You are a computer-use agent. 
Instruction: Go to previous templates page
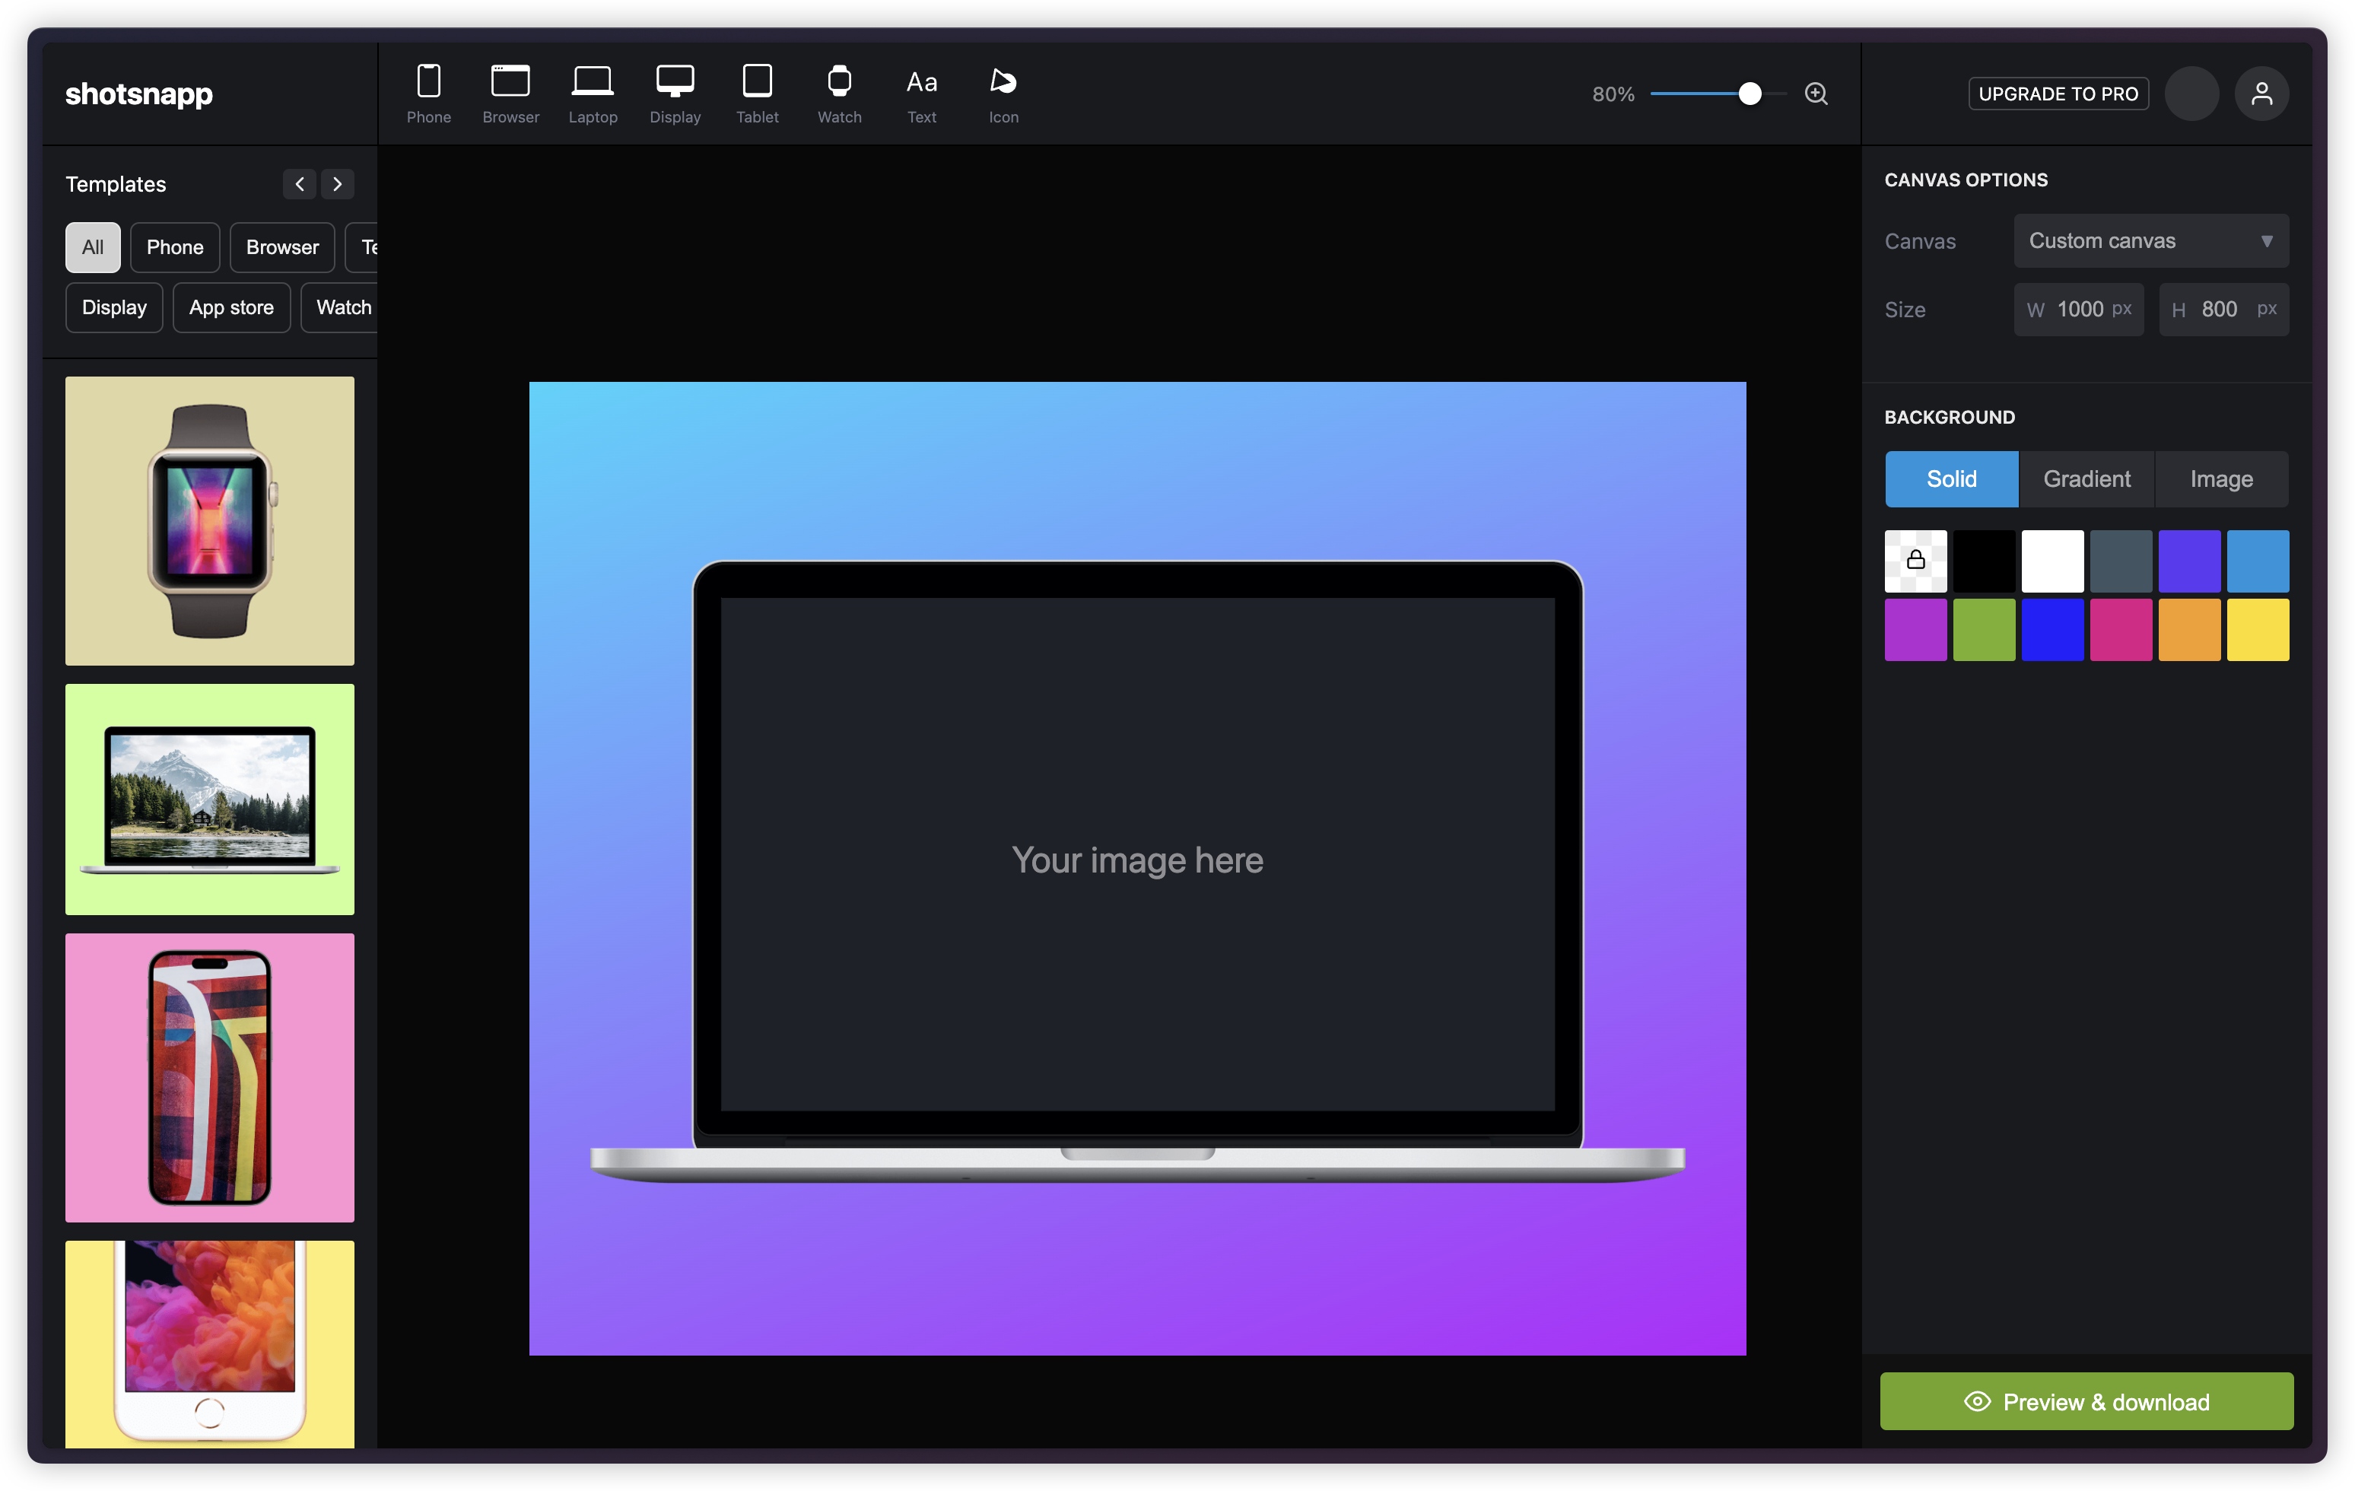tap(299, 184)
